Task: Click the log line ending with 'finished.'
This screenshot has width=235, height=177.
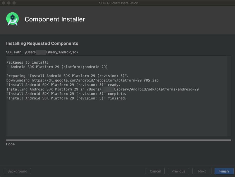Action: pos(66,98)
